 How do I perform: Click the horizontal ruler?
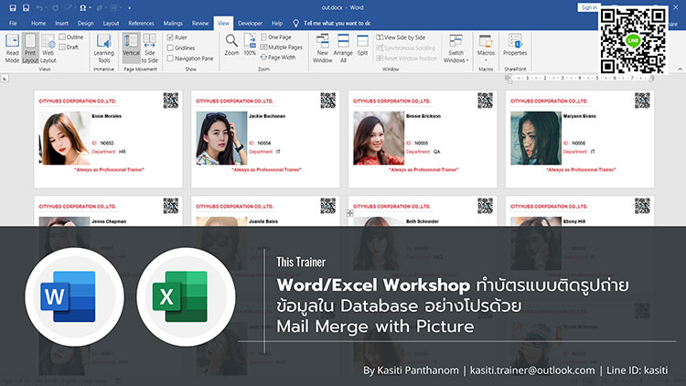coord(580,79)
